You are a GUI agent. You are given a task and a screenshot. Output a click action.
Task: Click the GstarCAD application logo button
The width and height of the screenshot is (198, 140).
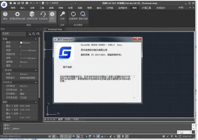(x=4, y=5)
